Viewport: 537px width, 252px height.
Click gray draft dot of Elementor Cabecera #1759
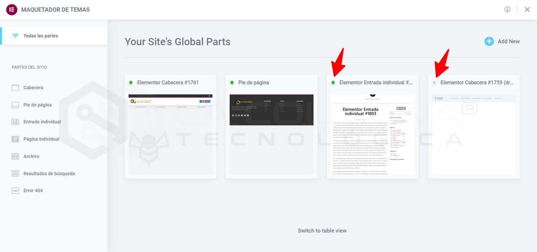[434, 82]
